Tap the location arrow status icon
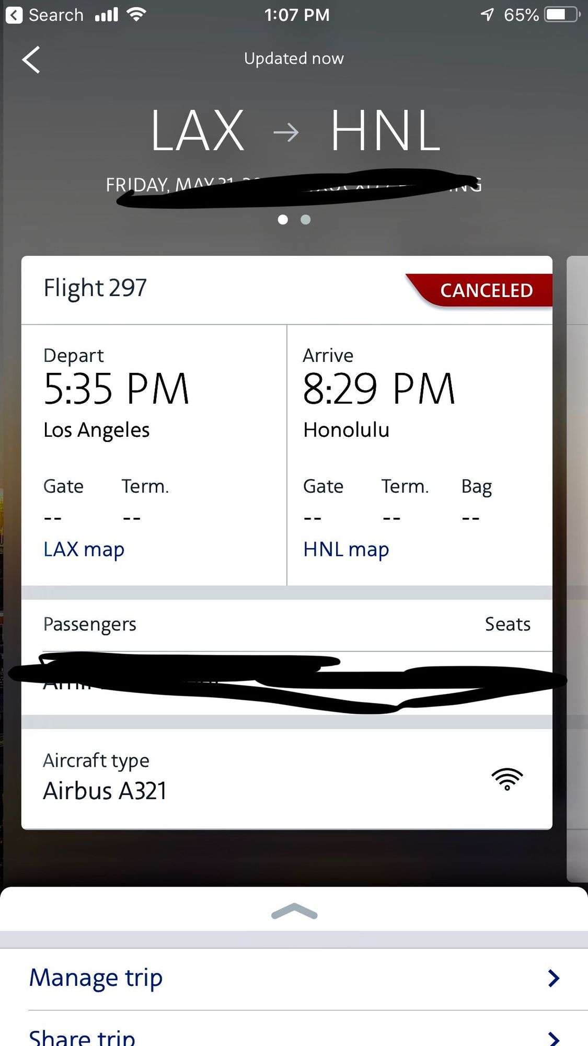The width and height of the screenshot is (588, 1046). point(487,15)
